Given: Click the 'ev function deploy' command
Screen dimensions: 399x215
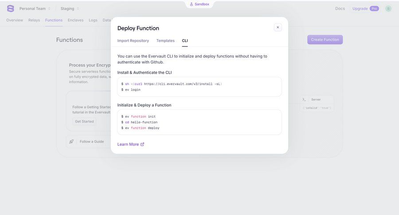Looking at the screenshot, I should point(140,128).
